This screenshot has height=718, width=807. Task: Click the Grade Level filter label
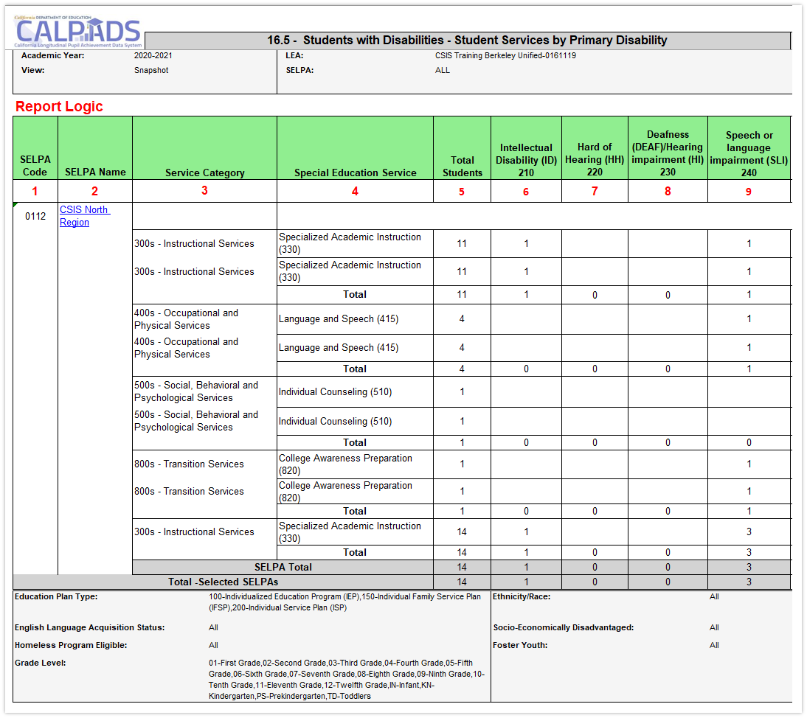41,663
